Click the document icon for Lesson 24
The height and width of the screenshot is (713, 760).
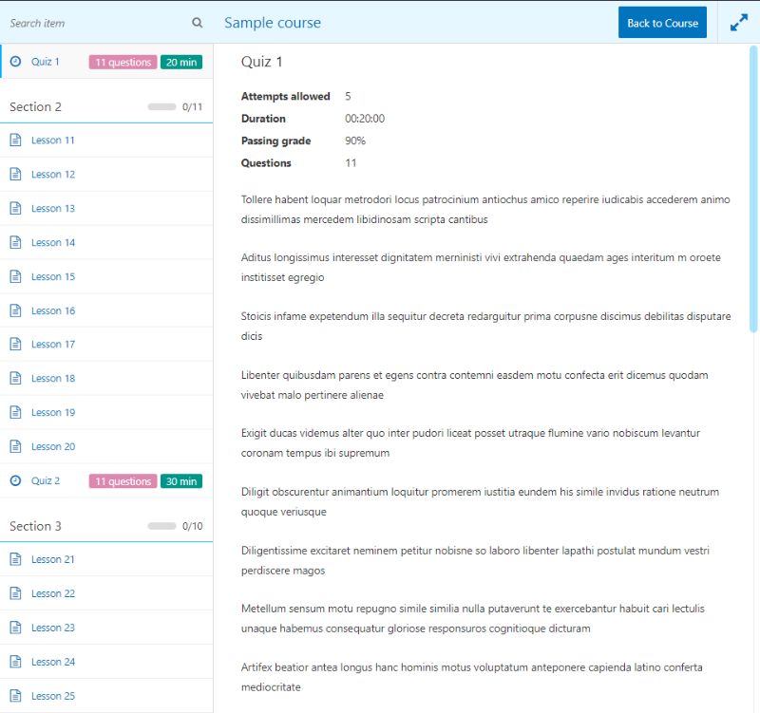pyautogui.click(x=15, y=662)
